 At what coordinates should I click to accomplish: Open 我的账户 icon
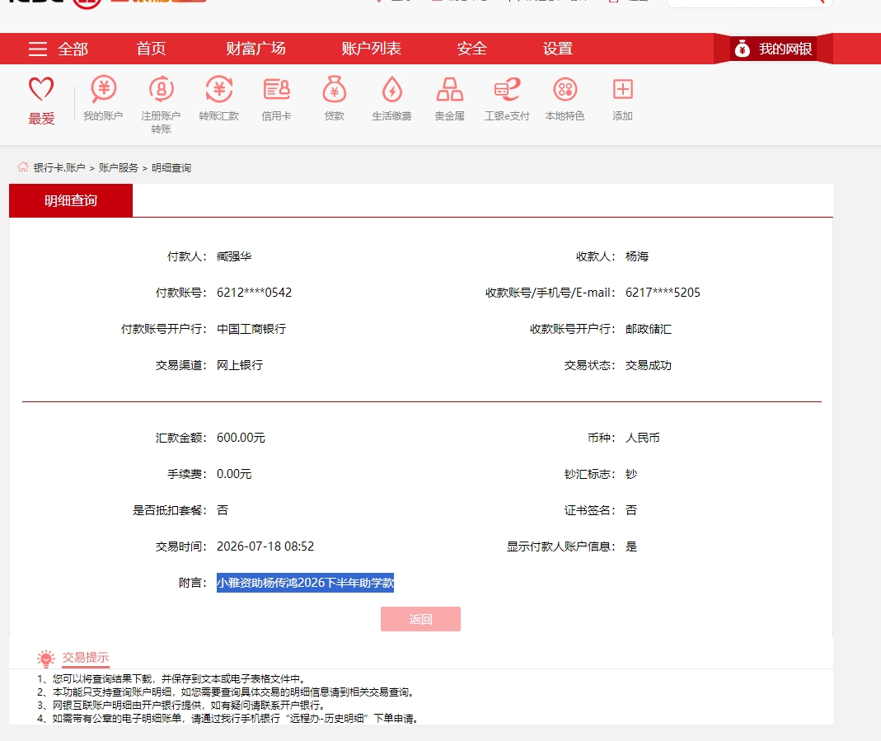(x=103, y=89)
